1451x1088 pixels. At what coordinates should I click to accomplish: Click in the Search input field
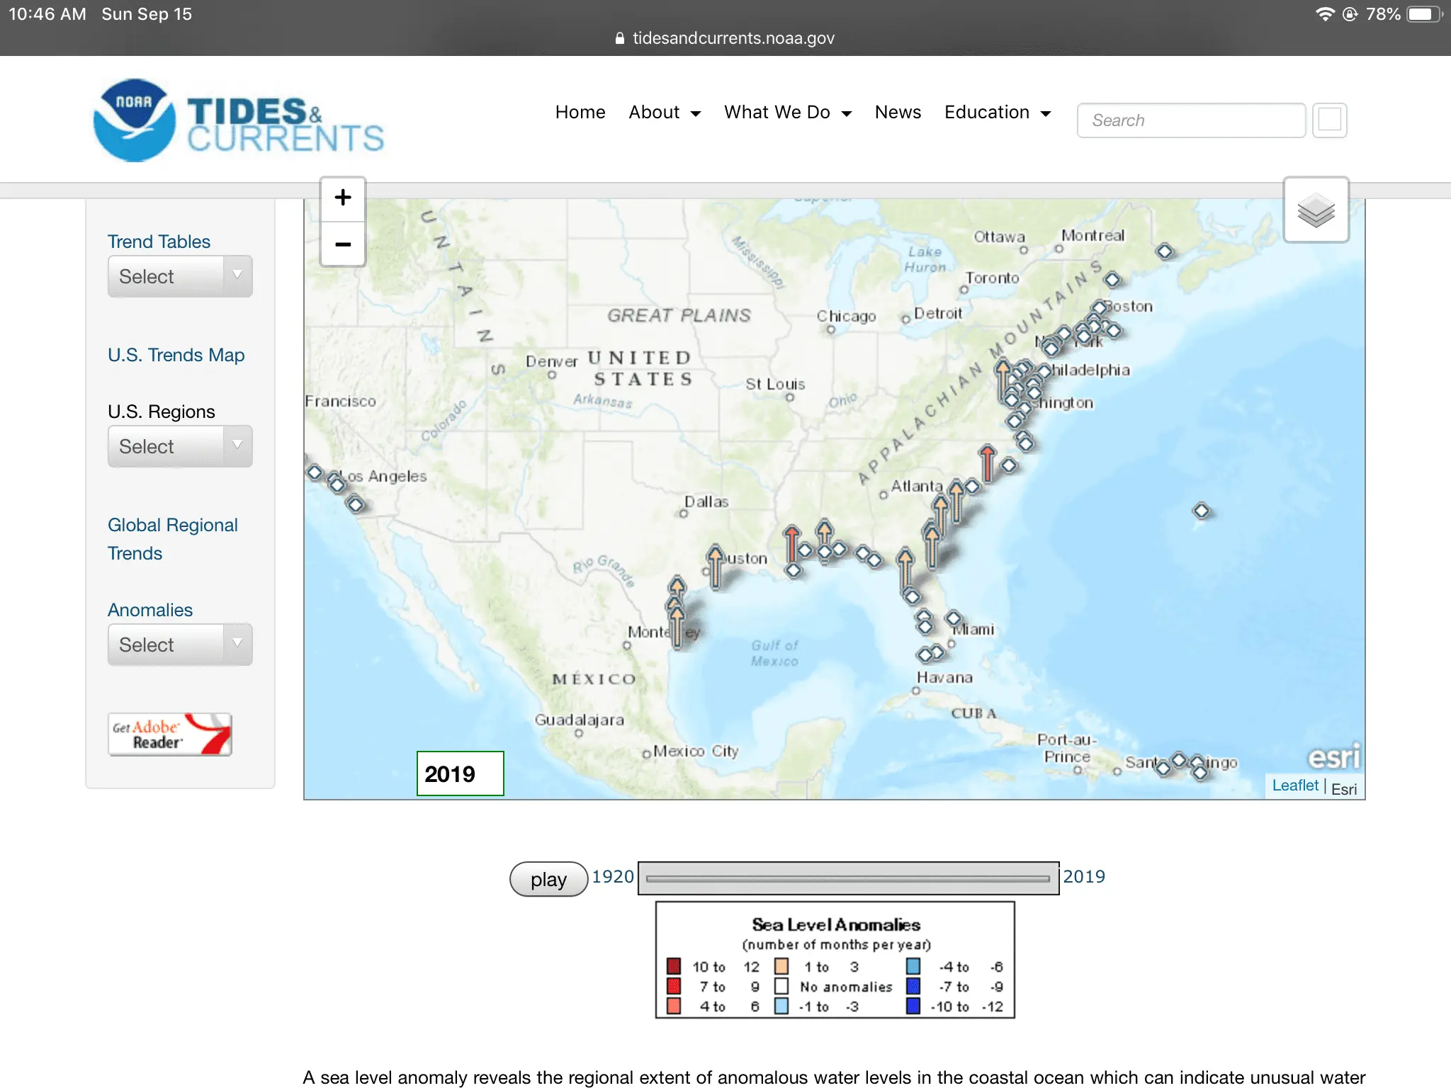click(1190, 120)
